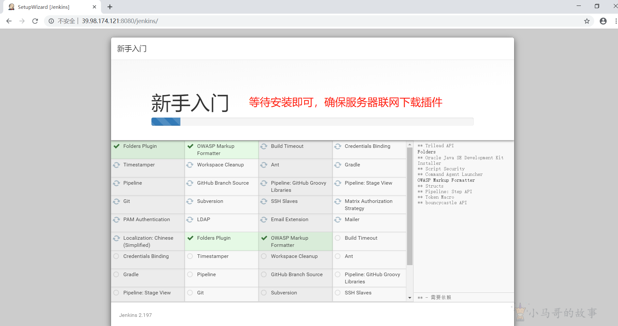Bookmark this page with the star icon
The width and height of the screenshot is (618, 326).
click(587, 21)
